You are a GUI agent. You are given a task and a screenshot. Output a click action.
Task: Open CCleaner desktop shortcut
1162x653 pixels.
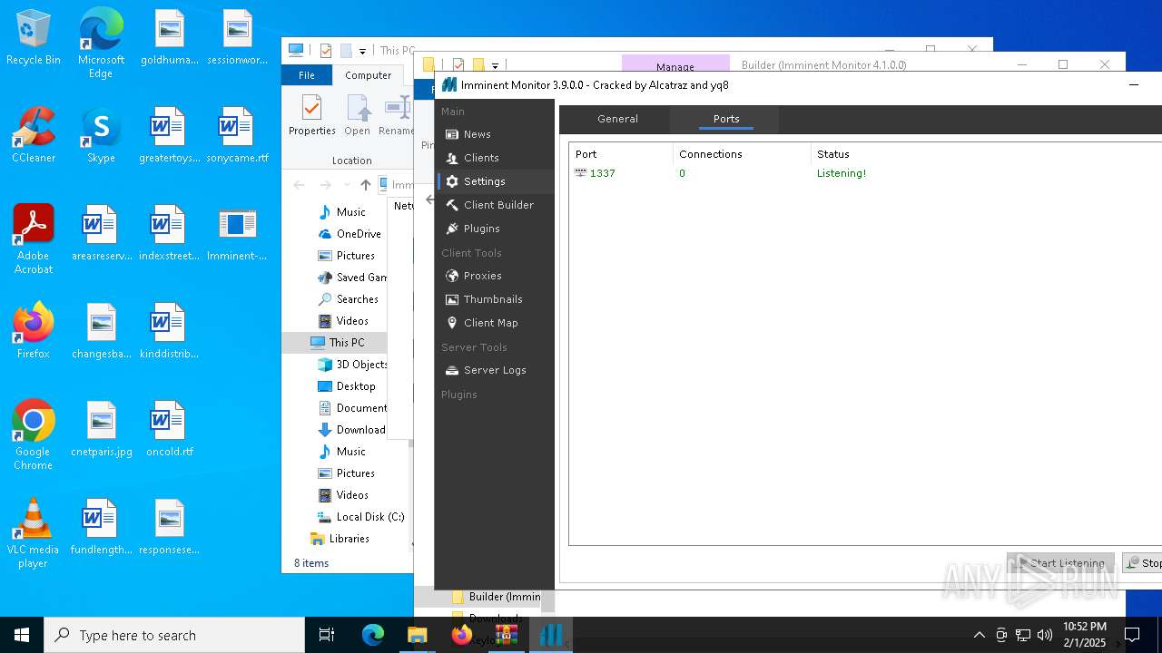pos(34,135)
